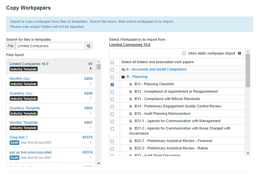This screenshot has height=175, width=268.
Task: Tick the A - Accounts and Audit Completion checkbox
Action: click(x=112, y=70)
